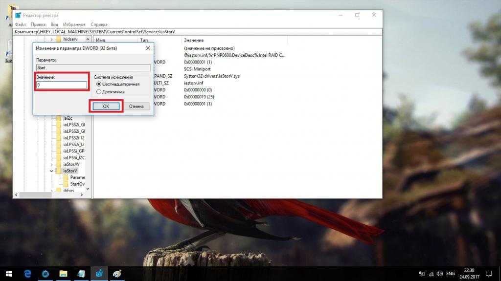The width and height of the screenshot is (501, 281).
Task: Open the Вид menu
Action: pyautogui.click(x=54, y=24)
